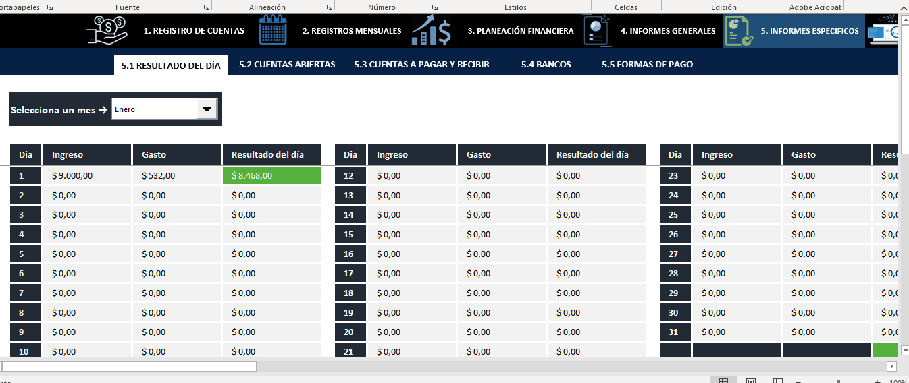Click the green checklist document icon
Viewport: 909px width, 383px height.
(x=739, y=31)
